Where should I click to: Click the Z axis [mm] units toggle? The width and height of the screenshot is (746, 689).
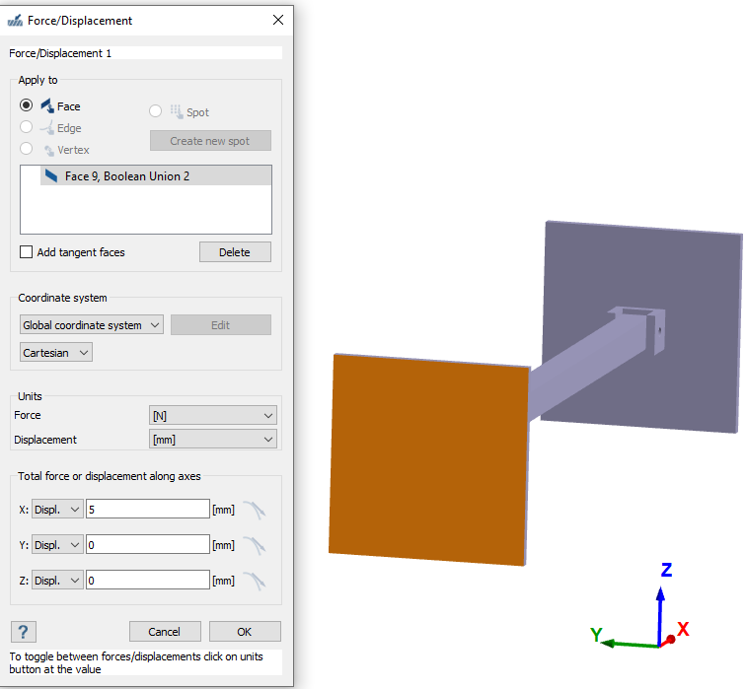(224, 581)
